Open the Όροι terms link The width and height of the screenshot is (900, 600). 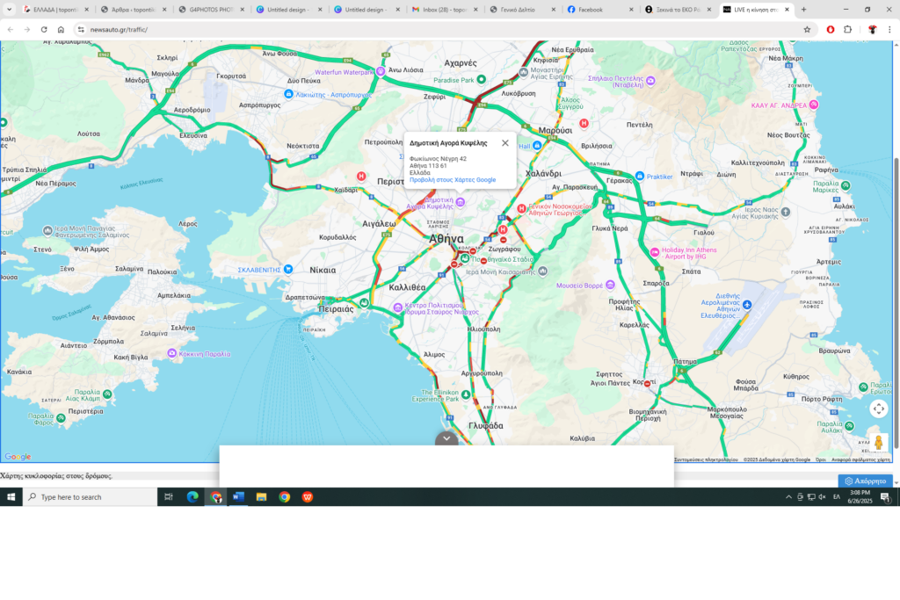(821, 459)
